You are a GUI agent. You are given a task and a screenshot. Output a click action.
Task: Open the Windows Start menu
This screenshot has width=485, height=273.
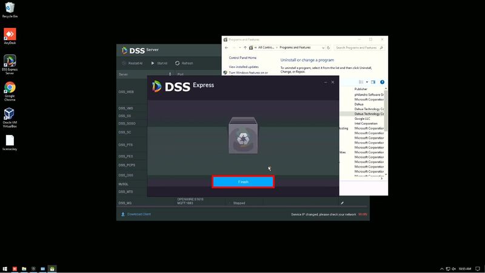[5, 269]
